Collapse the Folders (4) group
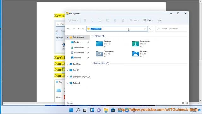Viewport: 202px width, 114px height. [x=92, y=36]
